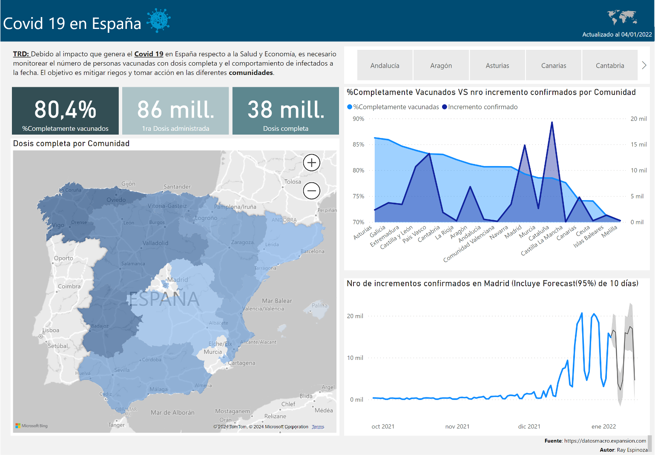
Task: Click the map zoom out minus button
Action: pyautogui.click(x=311, y=190)
